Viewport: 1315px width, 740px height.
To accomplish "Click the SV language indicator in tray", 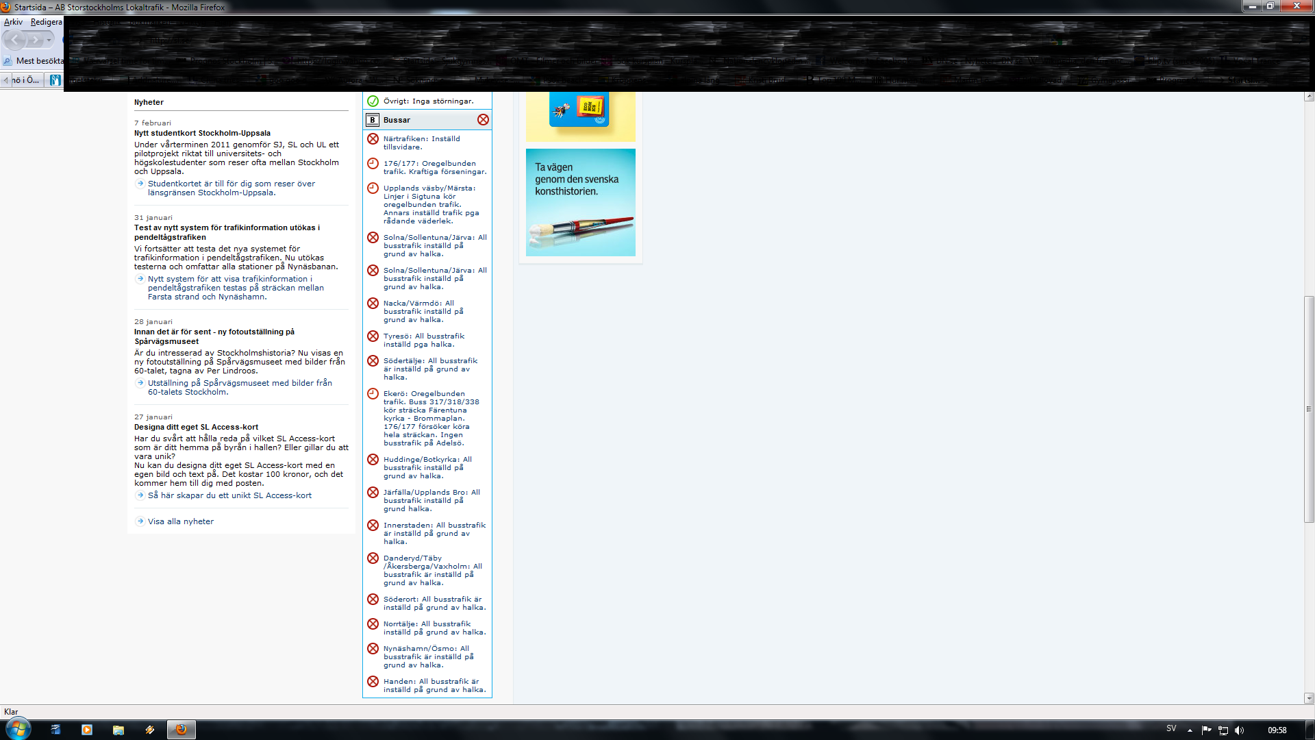I will click(x=1171, y=729).
